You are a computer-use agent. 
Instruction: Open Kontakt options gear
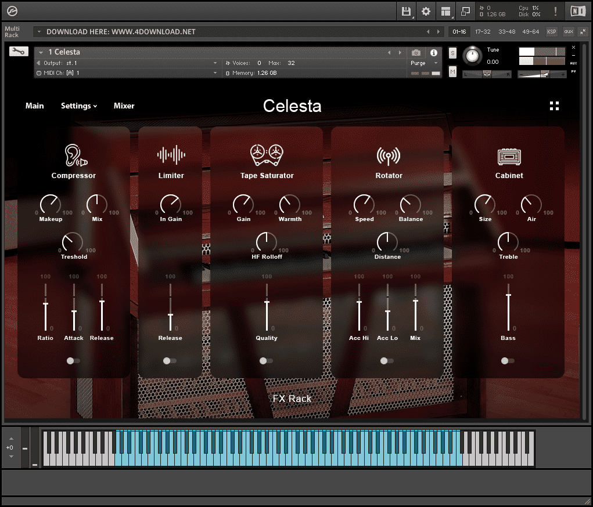pyautogui.click(x=426, y=12)
